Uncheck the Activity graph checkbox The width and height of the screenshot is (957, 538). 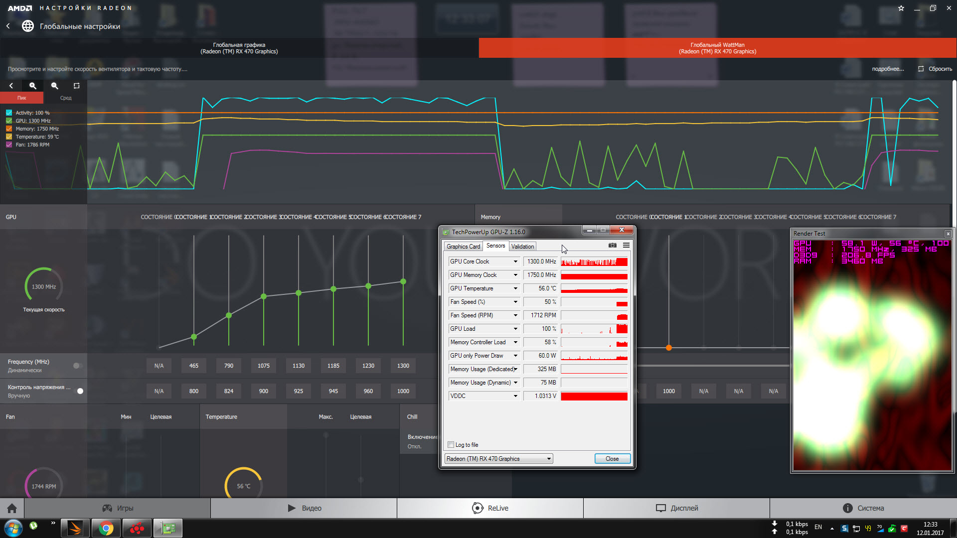(x=9, y=113)
